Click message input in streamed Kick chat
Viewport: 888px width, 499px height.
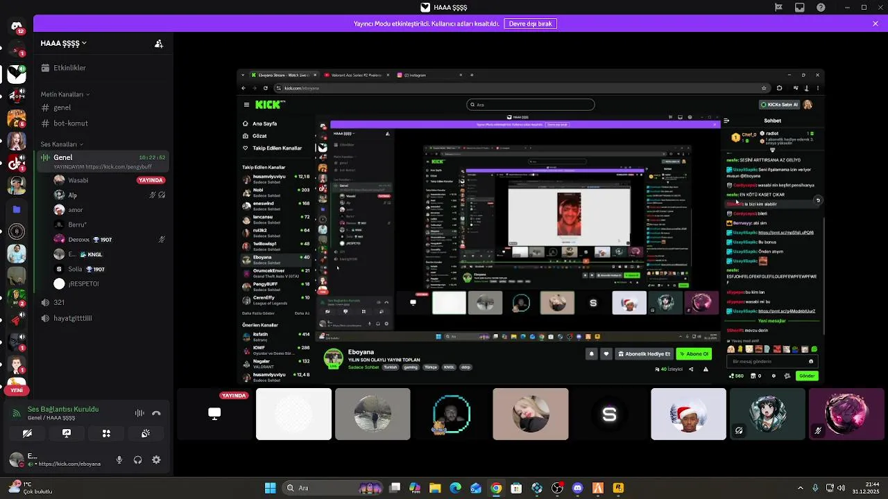(x=772, y=361)
